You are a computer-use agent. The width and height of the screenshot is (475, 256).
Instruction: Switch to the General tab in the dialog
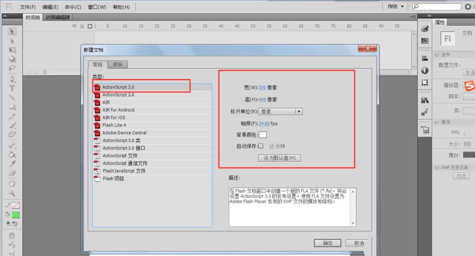point(97,65)
